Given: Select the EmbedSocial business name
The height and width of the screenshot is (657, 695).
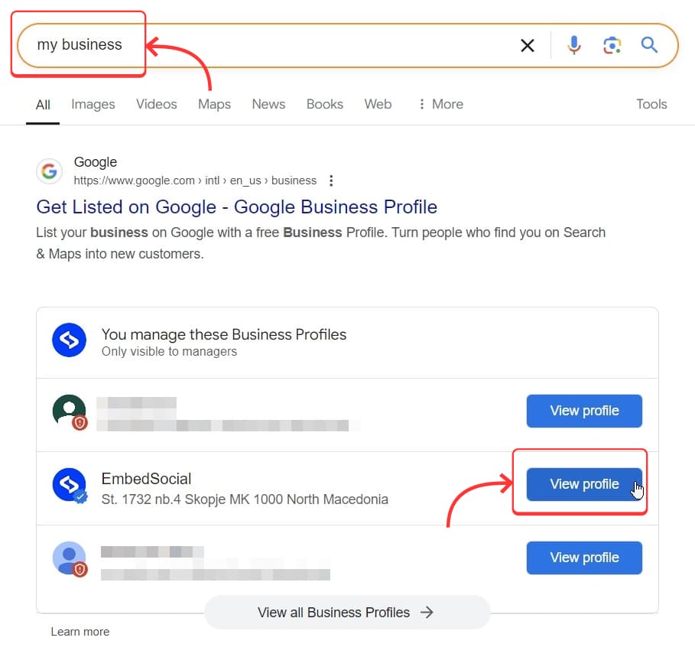Looking at the screenshot, I should (146, 479).
